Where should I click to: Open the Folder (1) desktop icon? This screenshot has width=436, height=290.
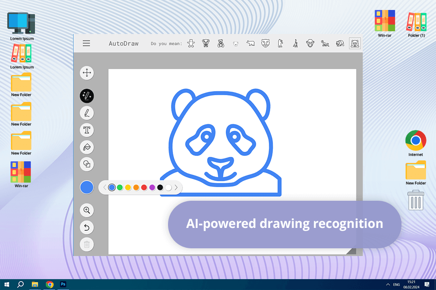[x=416, y=25]
